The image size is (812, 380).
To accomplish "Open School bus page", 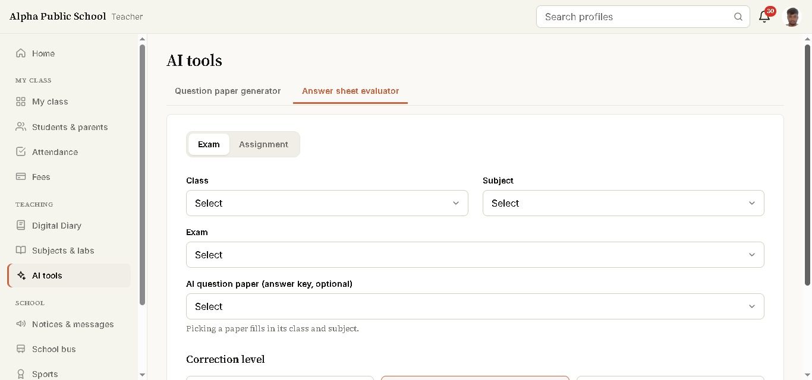I will (54, 349).
